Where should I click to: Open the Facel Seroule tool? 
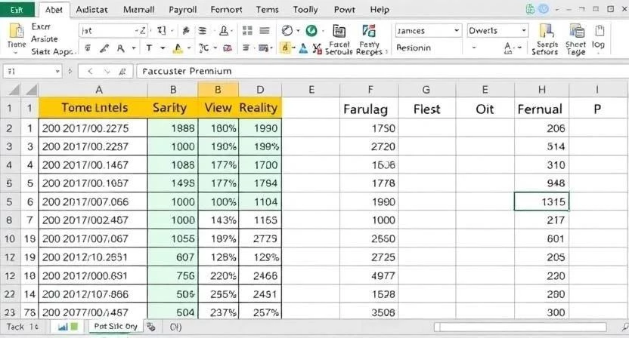tap(339, 40)
